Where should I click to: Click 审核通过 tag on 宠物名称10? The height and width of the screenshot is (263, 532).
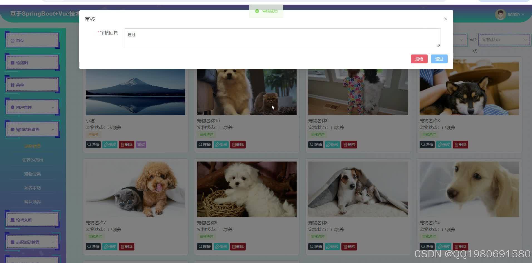(x=206, y=135)
